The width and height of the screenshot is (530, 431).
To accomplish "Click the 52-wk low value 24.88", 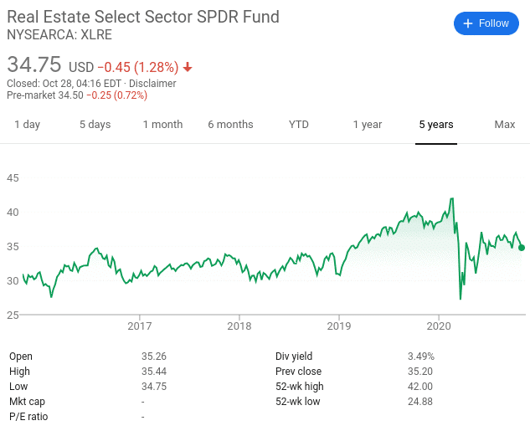I will (x=420, y=402).
